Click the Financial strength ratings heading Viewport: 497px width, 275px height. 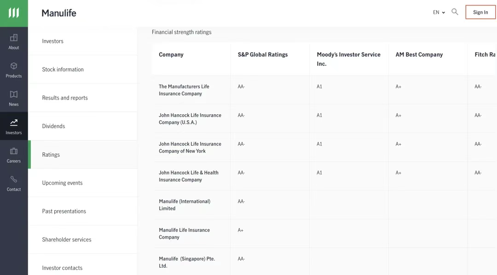click(182, 32)
